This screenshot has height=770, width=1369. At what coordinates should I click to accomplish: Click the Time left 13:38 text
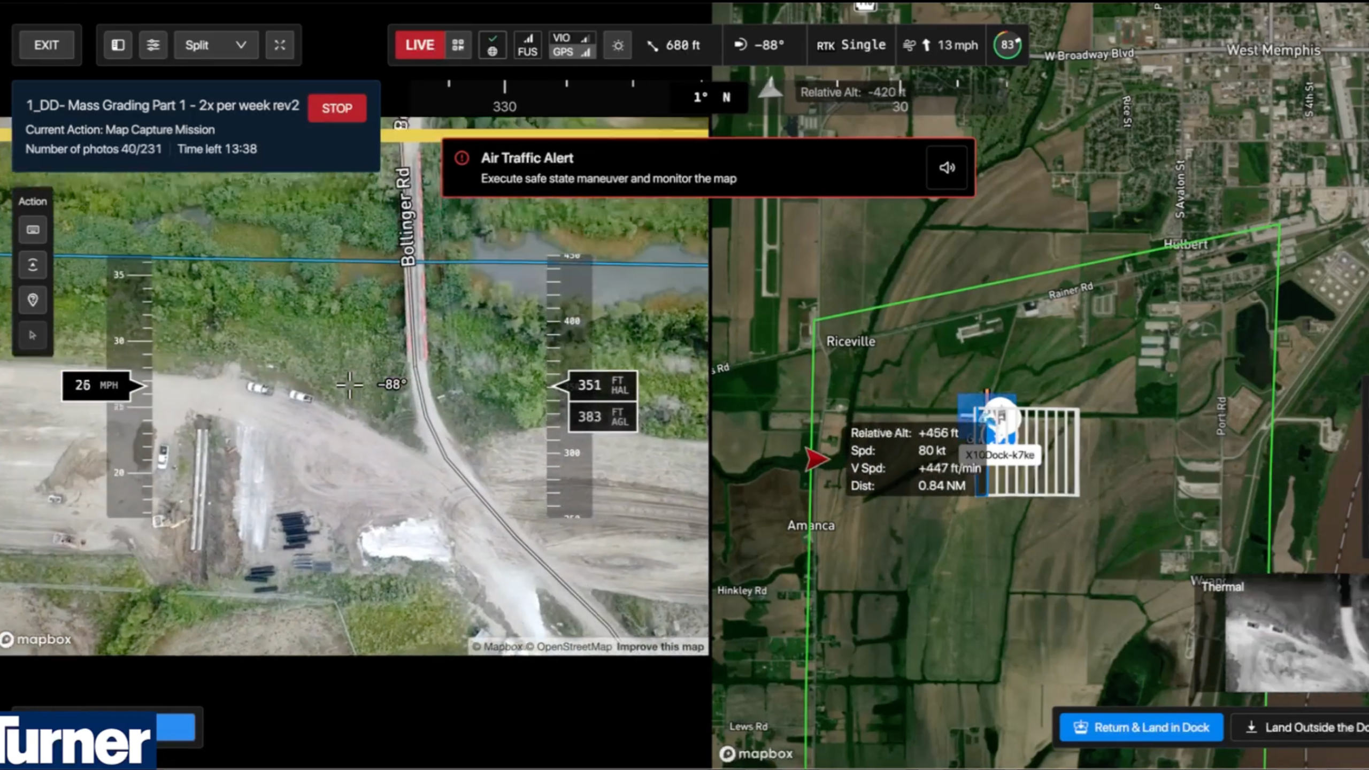[x=217, y=149]
